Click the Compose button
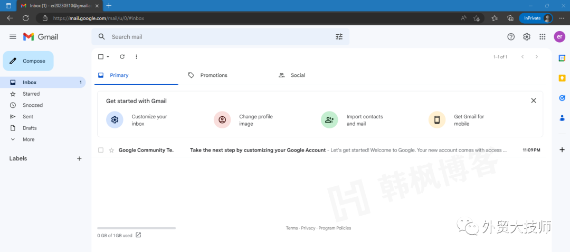 click(x=28, y=61)
